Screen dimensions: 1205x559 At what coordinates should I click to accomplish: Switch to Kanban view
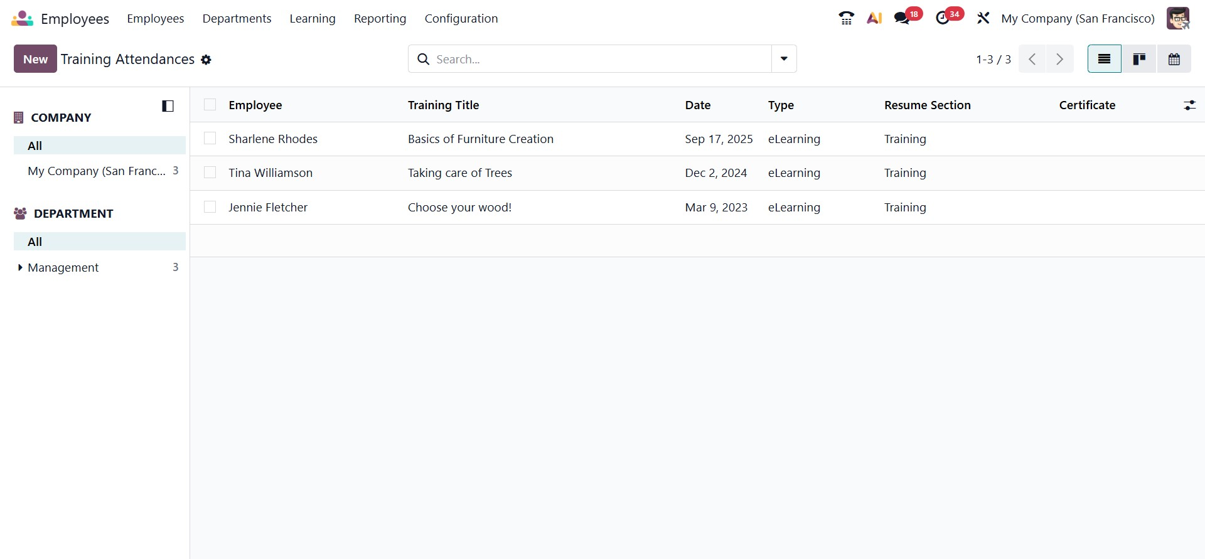1139,59
